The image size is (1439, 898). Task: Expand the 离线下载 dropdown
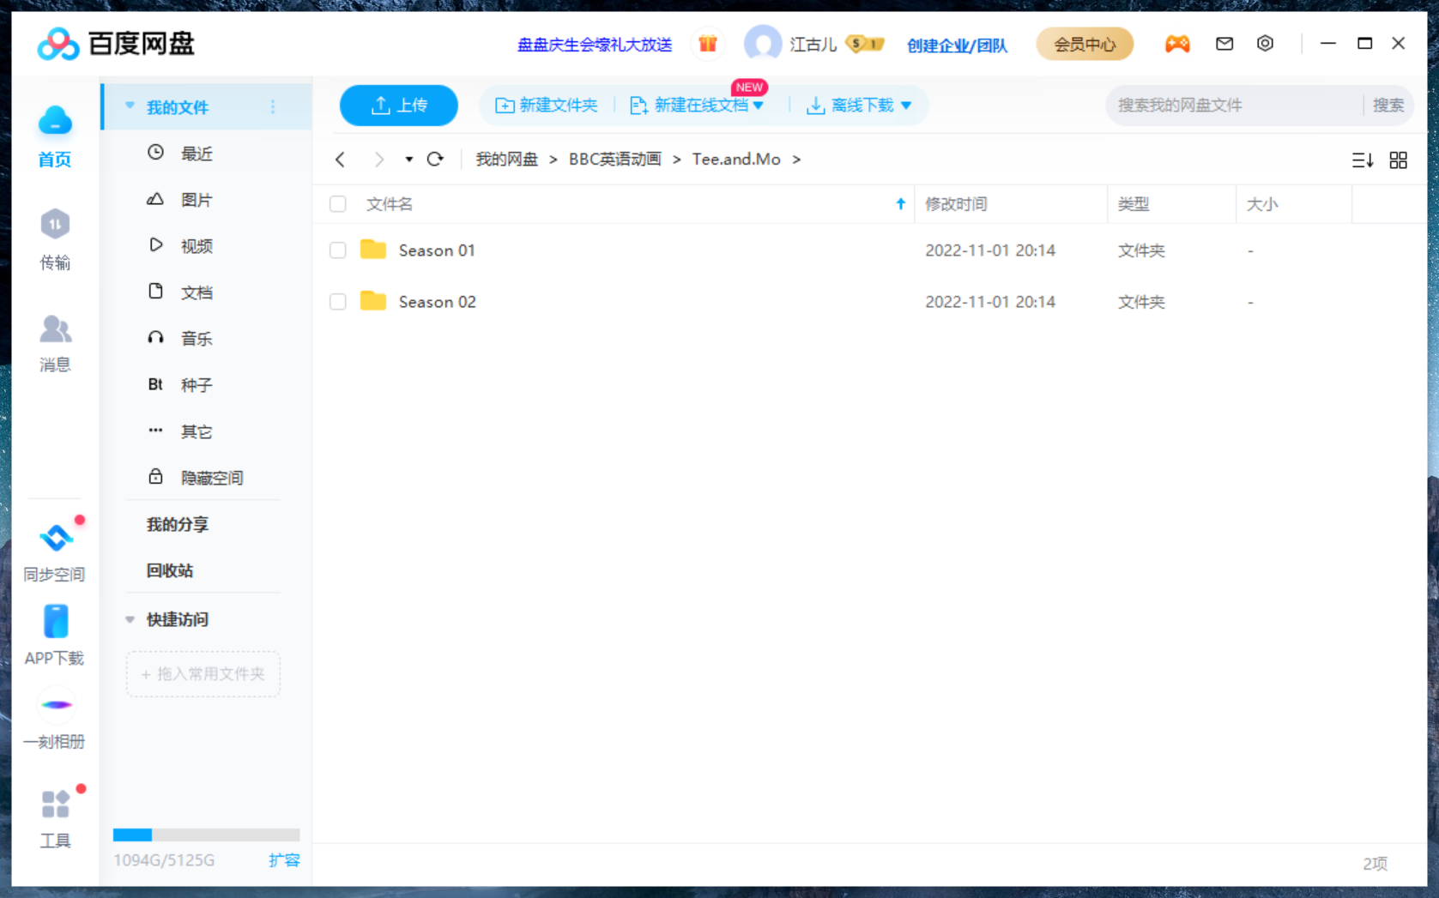point(908,105)
